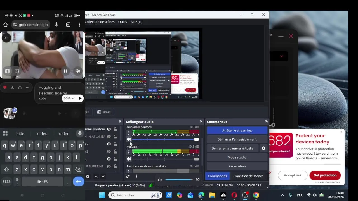
Task: Open Mic/Aux audio options dots
Action: [x=129, y=152]
